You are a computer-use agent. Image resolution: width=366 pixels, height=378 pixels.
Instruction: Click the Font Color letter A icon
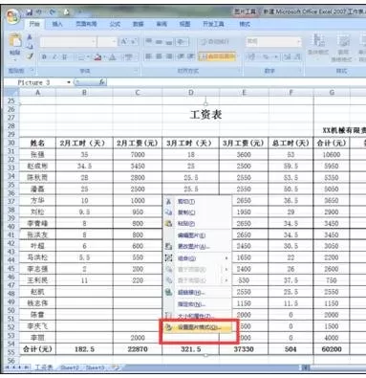pos(113,57)
